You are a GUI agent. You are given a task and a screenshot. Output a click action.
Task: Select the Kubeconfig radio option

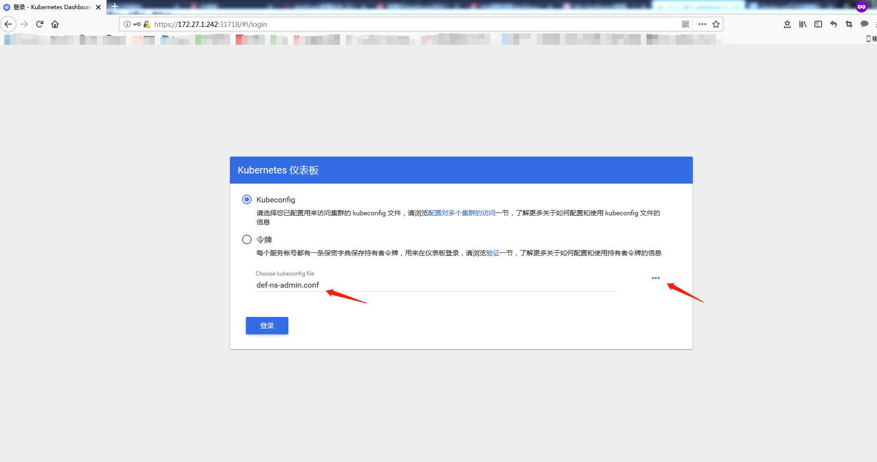click(247, 199)
